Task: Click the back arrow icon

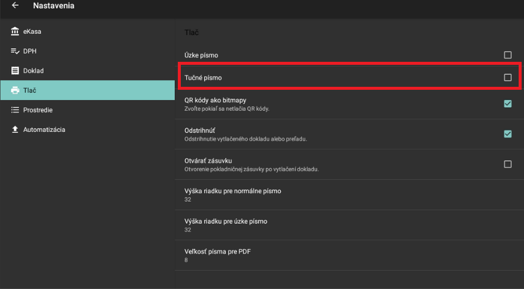Action: 15,6
